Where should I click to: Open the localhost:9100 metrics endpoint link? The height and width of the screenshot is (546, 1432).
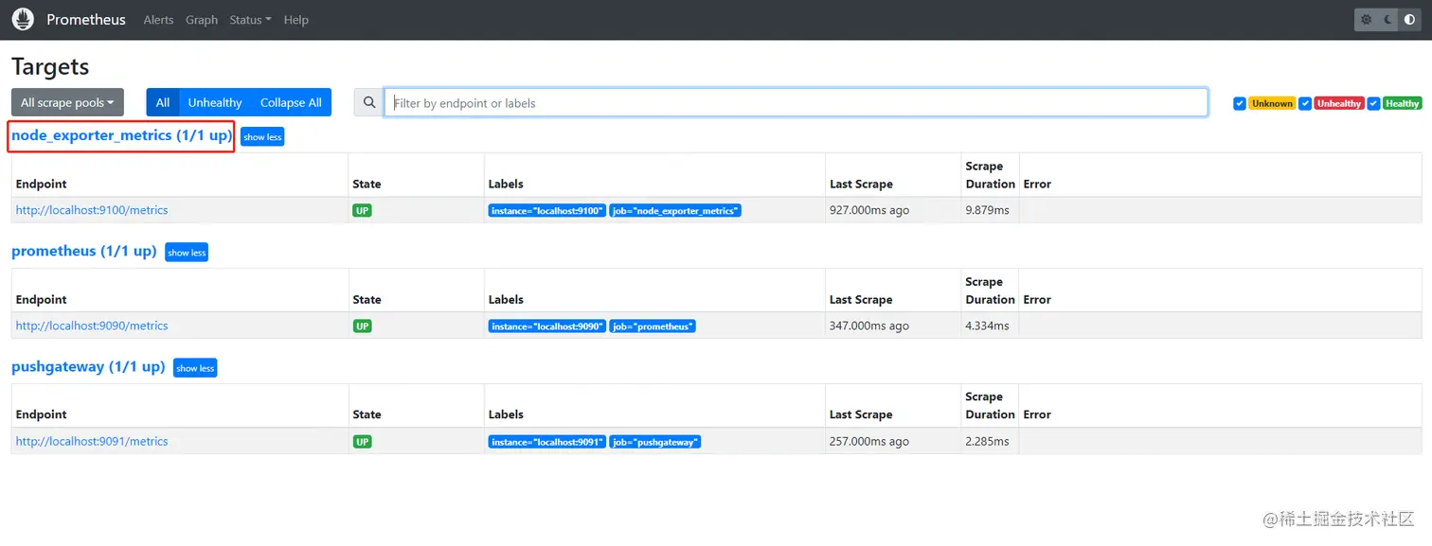[92, 210]
